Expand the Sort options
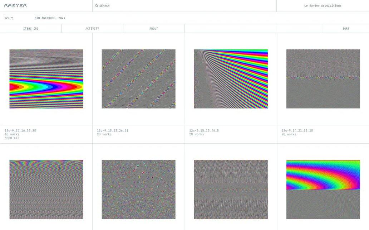Viewport: 369px width, 230px height. 346,29
